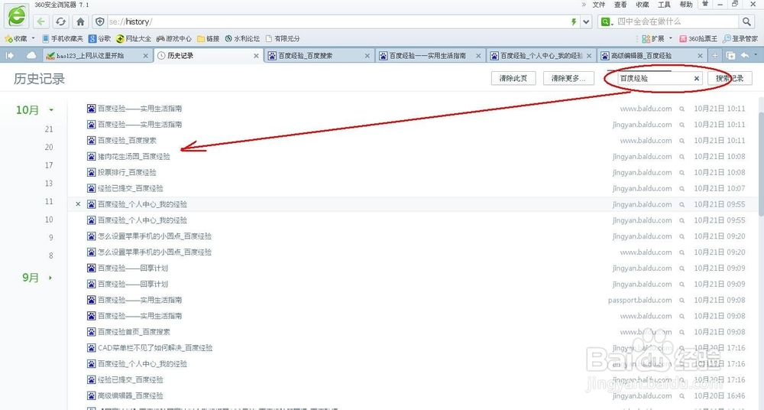This screenshot has width=764, height=410.
Task: Delete the highlighted 09:55 history entry with X
Action: click(x=78, y=204)
